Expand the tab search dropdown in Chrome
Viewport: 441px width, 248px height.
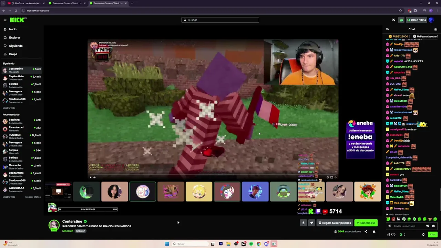[3, 3]
